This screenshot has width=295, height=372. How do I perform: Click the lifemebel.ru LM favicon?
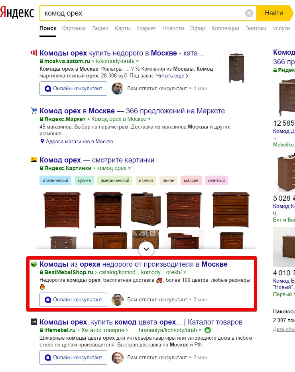[x=34, y=322]
